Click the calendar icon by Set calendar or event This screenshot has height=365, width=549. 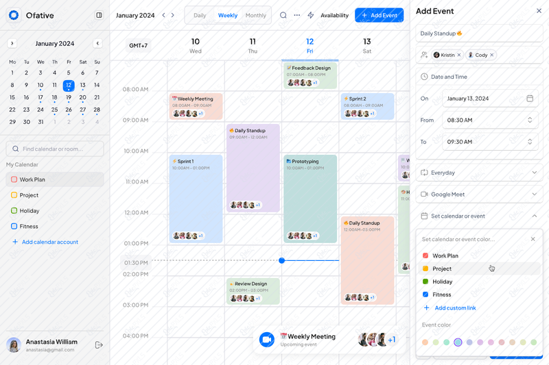[x=424, y=216]
